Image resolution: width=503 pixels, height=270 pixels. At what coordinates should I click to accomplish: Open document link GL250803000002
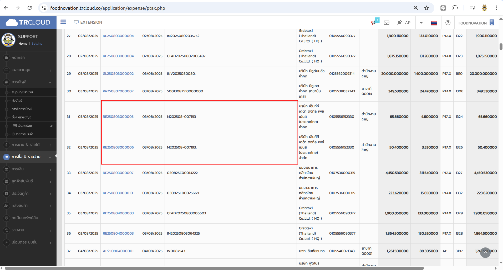[118, 74]
